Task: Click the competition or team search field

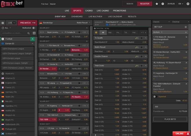Action: (15, 33)
